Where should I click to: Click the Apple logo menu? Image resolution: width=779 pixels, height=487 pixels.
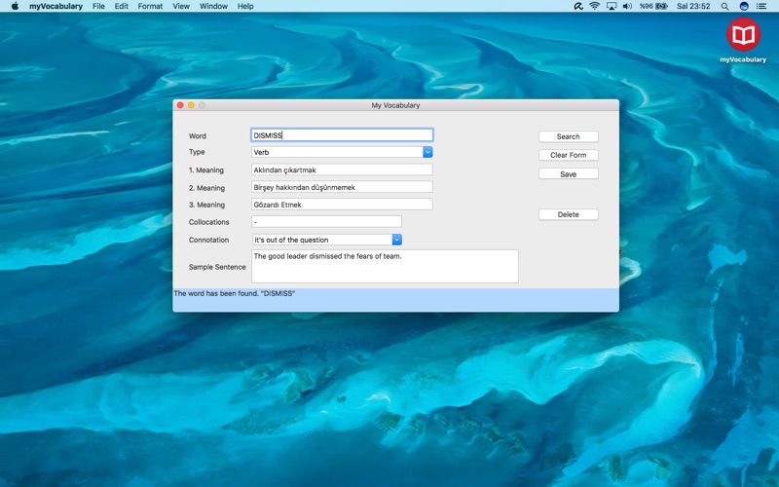click(15, 6)
